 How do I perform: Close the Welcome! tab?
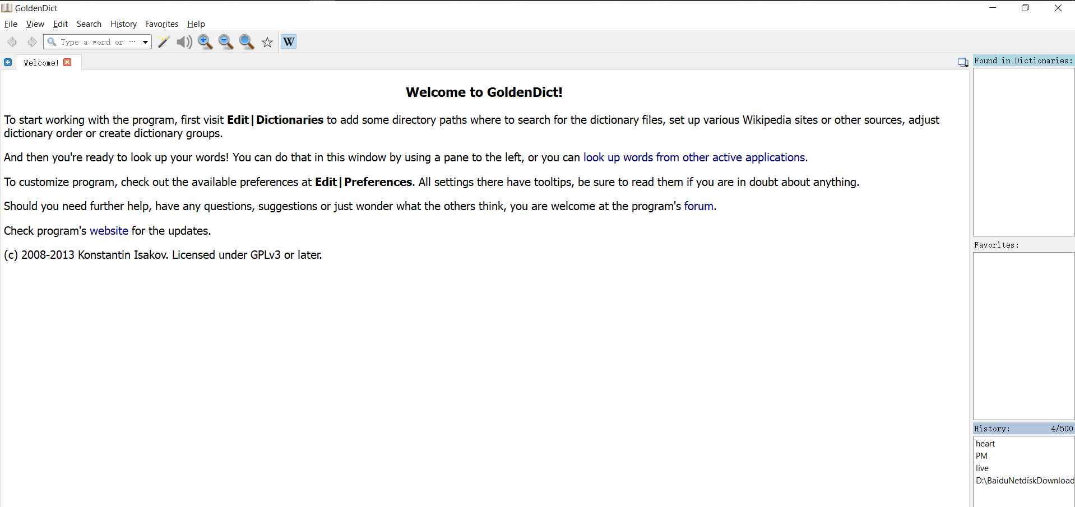click(67, 62)
